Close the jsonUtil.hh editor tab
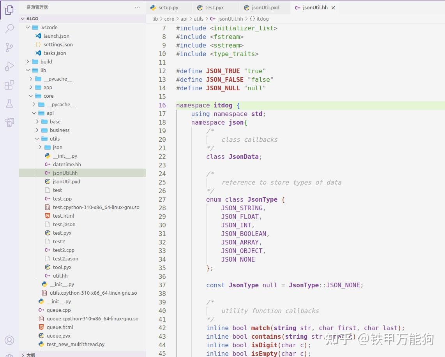445x357 pixels. point(334,8)
